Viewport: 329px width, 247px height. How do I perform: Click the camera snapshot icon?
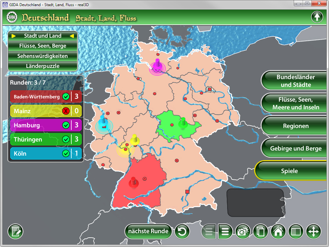(243, 232)
